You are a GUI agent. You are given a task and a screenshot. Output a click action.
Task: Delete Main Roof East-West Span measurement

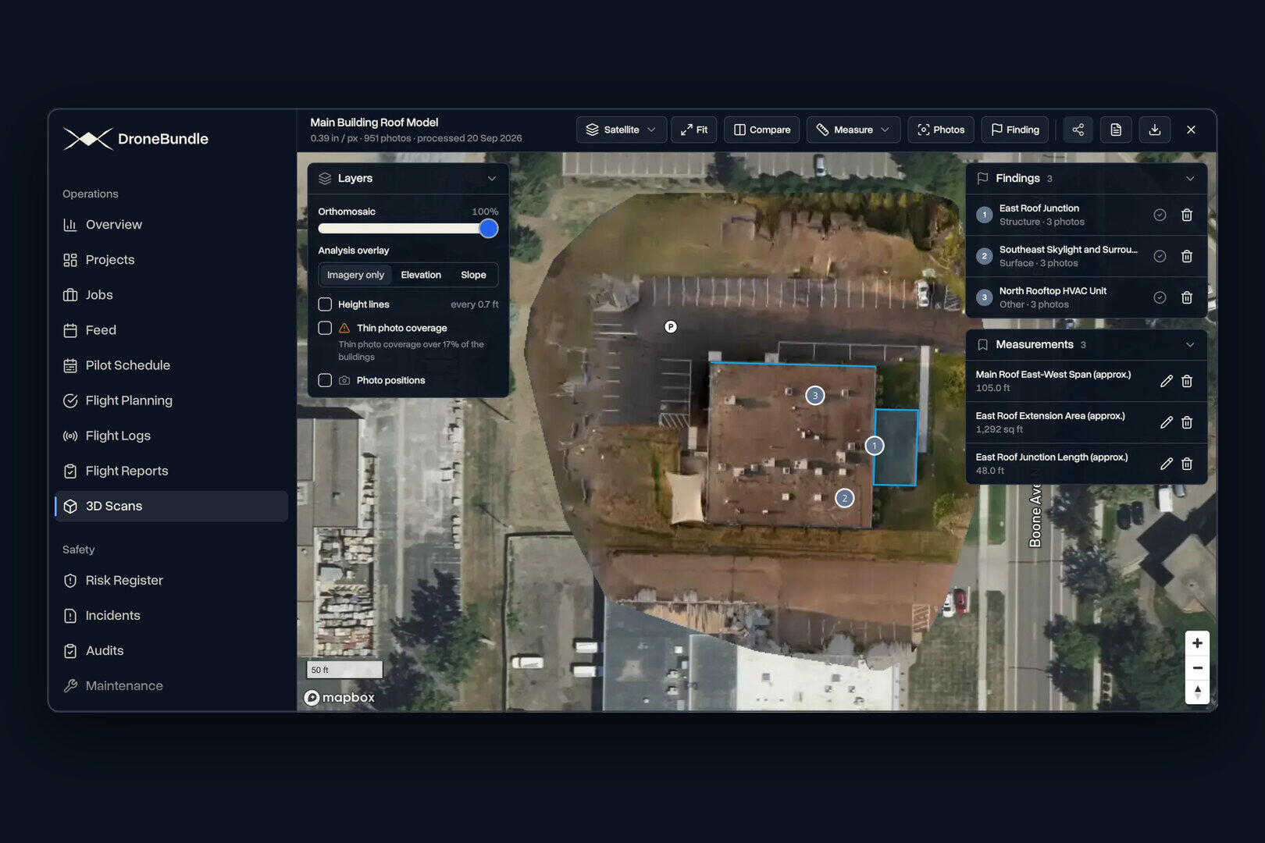[1186, 381]
